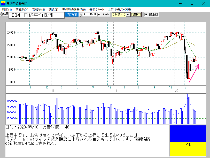Decrease the 170709 value with down spinner
Viewport: 210px width, 158px height.
click(81, 16)
